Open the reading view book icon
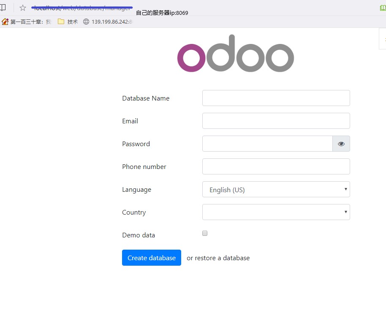Image resolution: width=386 pixels, height=313 pixels. pyautogui.click(x=3, y=7)
